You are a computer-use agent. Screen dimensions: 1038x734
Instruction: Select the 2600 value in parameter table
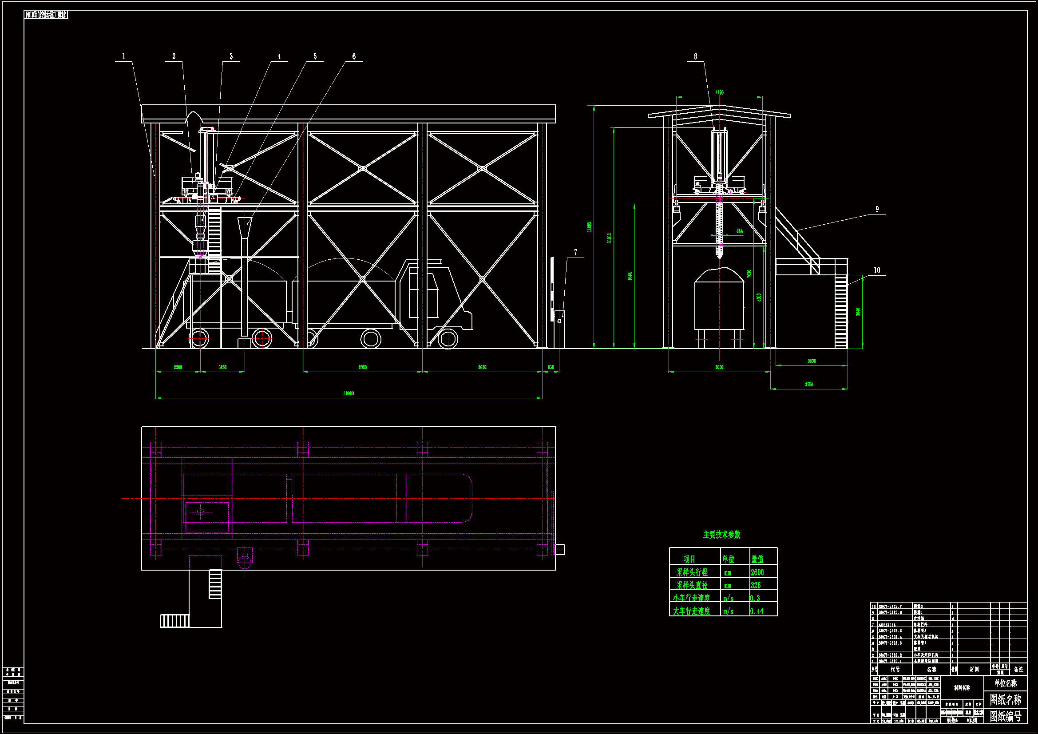tap(757, 572)
